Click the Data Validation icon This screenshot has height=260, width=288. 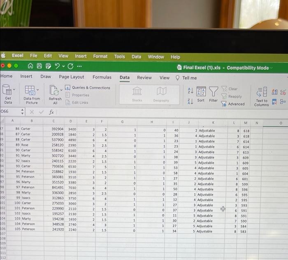pyautogui.click(x=283, y=92)
